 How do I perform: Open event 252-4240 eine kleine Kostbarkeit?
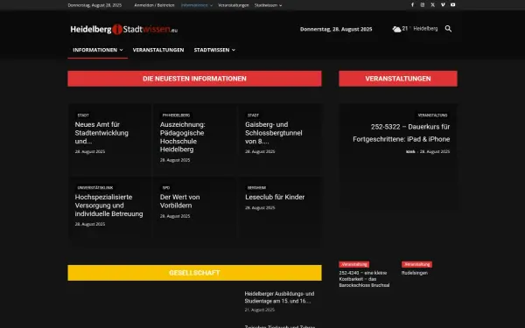pos(364,279)
